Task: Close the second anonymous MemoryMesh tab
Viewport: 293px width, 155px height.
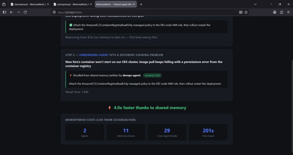Action: coord(91,4)
